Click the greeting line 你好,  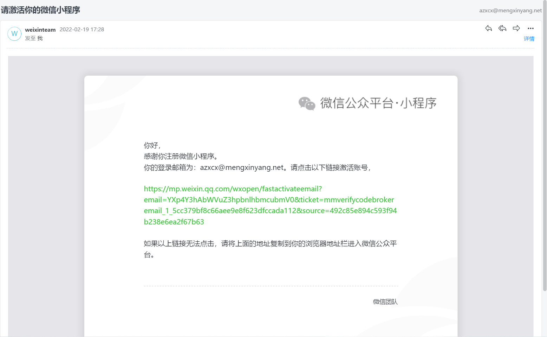tap(152, 145)
